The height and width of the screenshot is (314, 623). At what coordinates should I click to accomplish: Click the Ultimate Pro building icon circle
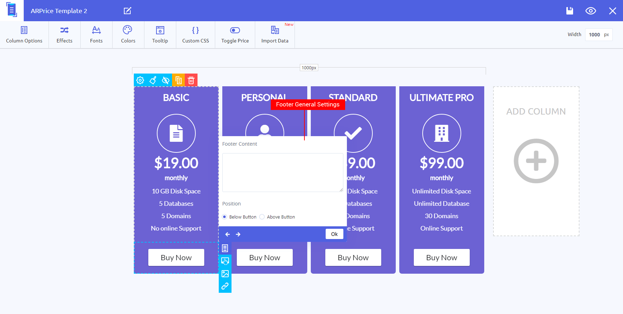pyautogui.click(x=442, y=133)
